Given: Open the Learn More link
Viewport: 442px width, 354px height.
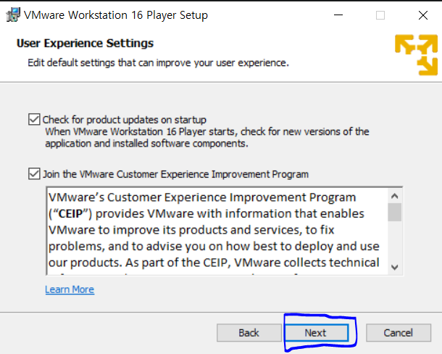Looking at the screenshot, I should click(x=70, y=289).
